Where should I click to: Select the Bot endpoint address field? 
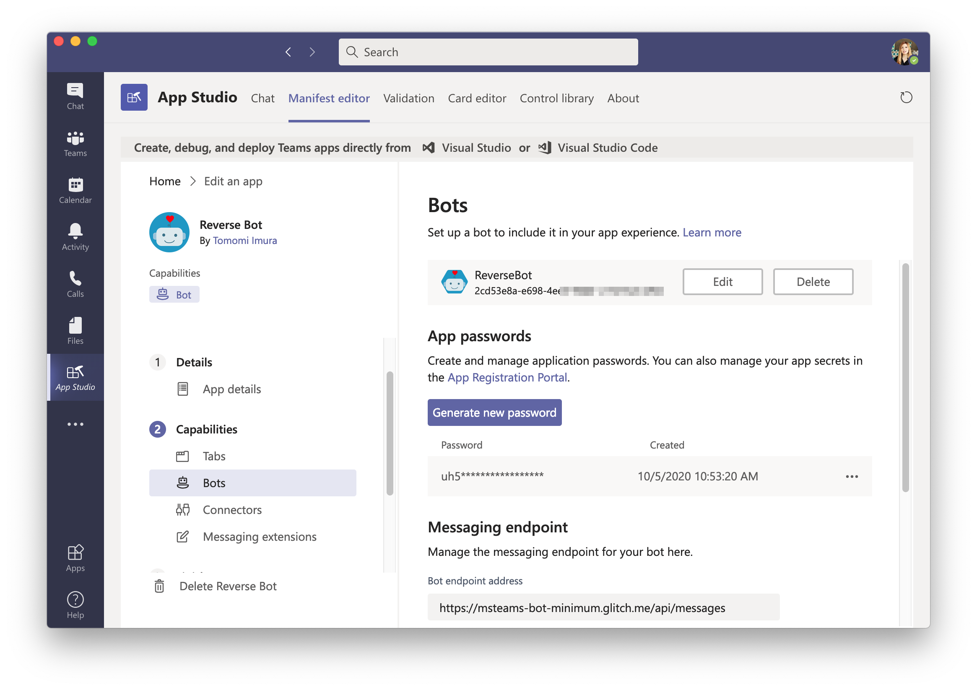click(603, 607)
